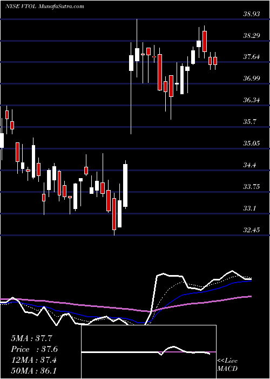This screenshot has width=270, height=379.
Task: Click the 36.99 price axis label
Action: [252, 79]
